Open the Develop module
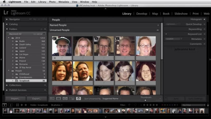This screenshot has height=119, width=211. tap(142, 14)
